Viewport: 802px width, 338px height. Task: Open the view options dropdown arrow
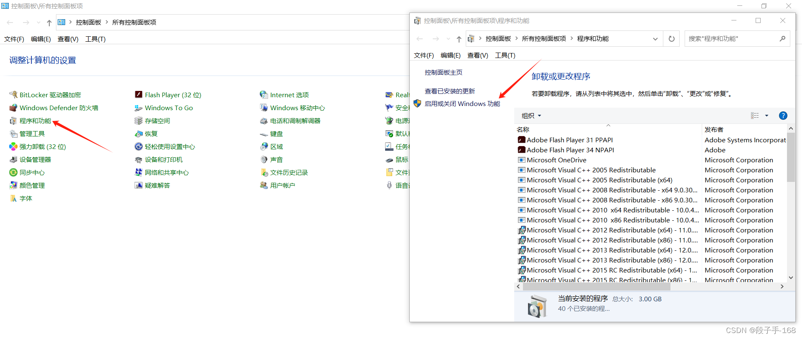pos(766,116)
